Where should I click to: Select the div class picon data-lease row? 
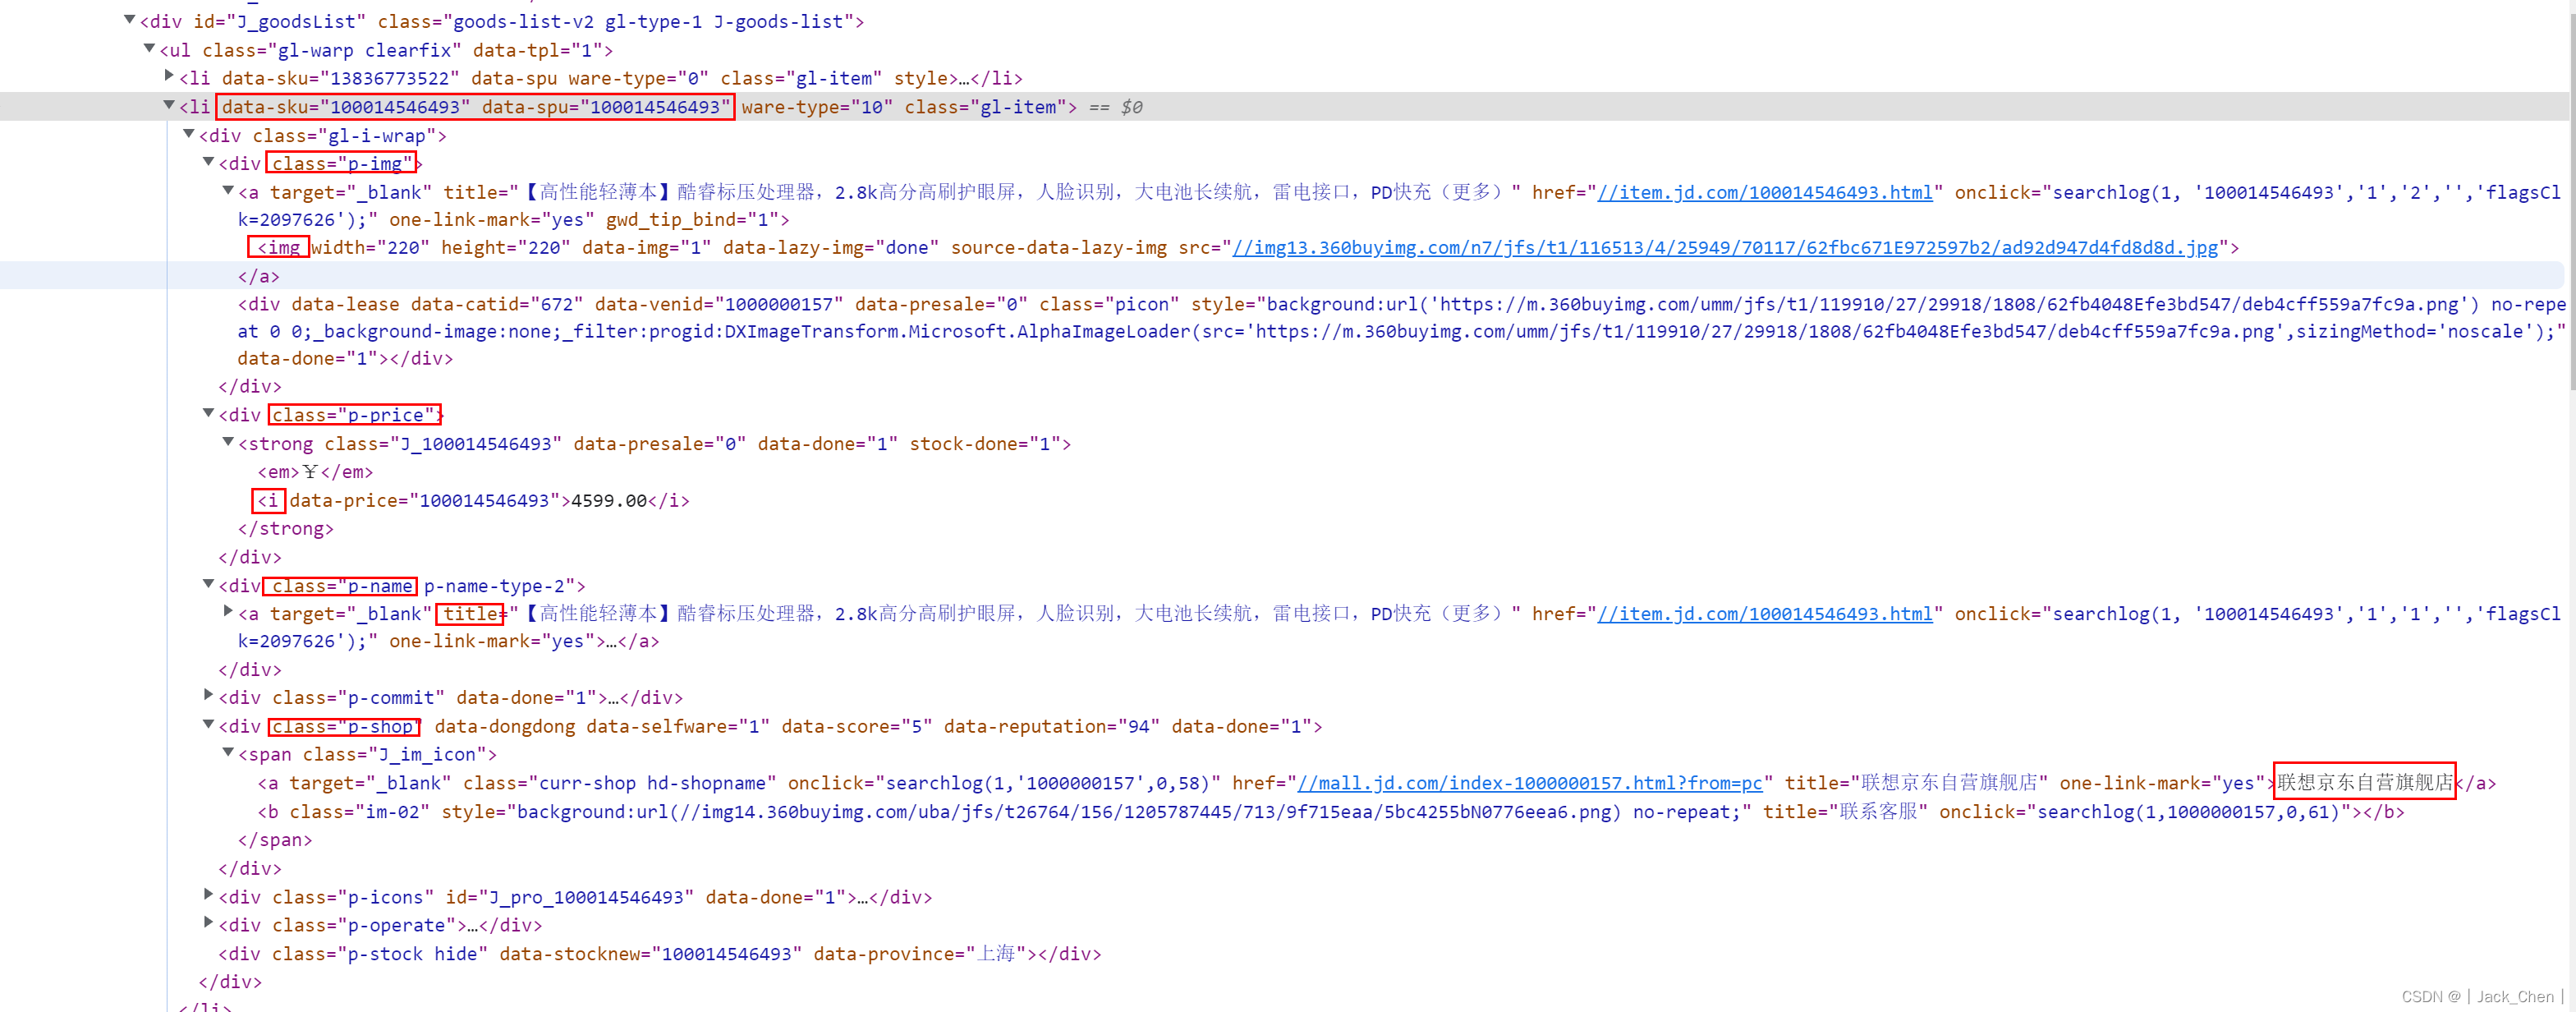tap(1402, 331)
